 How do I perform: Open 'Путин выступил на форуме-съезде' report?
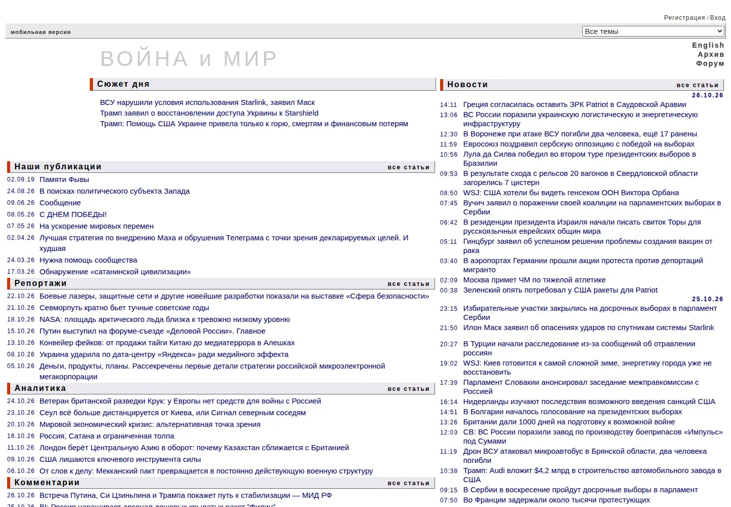[x=152, y=331]
